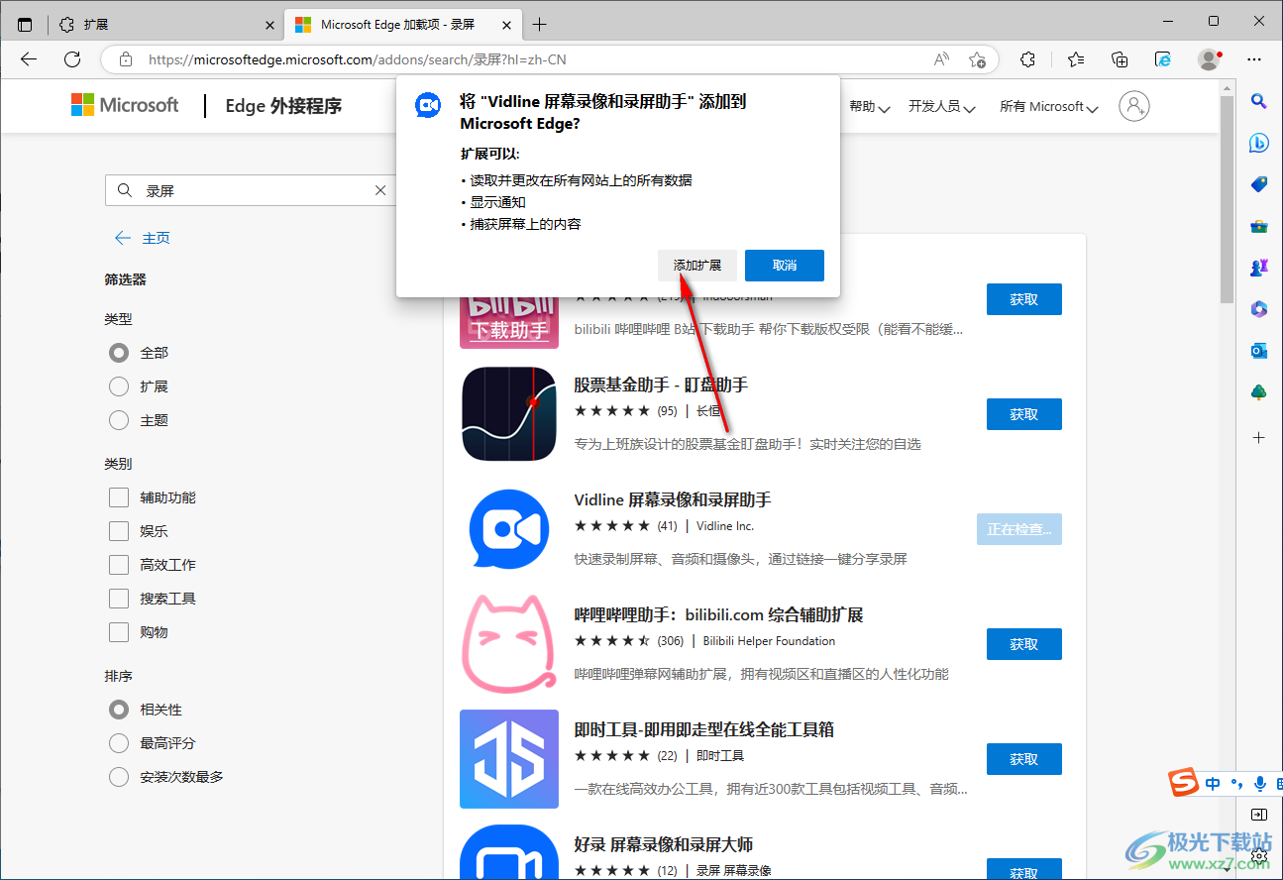Screen dimensions: 1283x880
Task: Click 取消 in the add-extension dialog
Action: (x=785, y=266)
